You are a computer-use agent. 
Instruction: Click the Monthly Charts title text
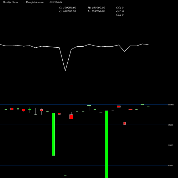10,2
